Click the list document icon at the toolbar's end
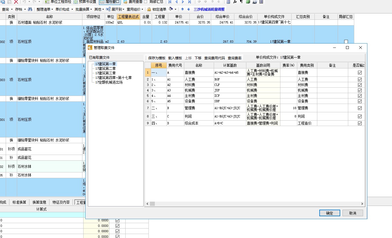Image resolution: width=392 pixels, height=238 pixels. click(261, 2)
